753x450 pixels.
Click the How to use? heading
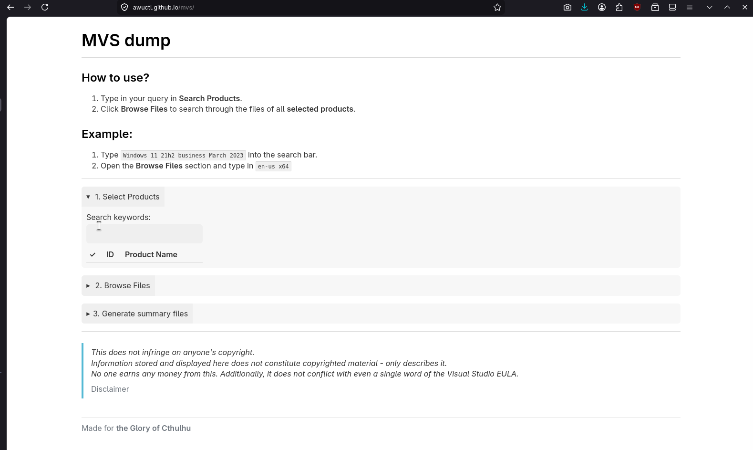tap(115, 77)
